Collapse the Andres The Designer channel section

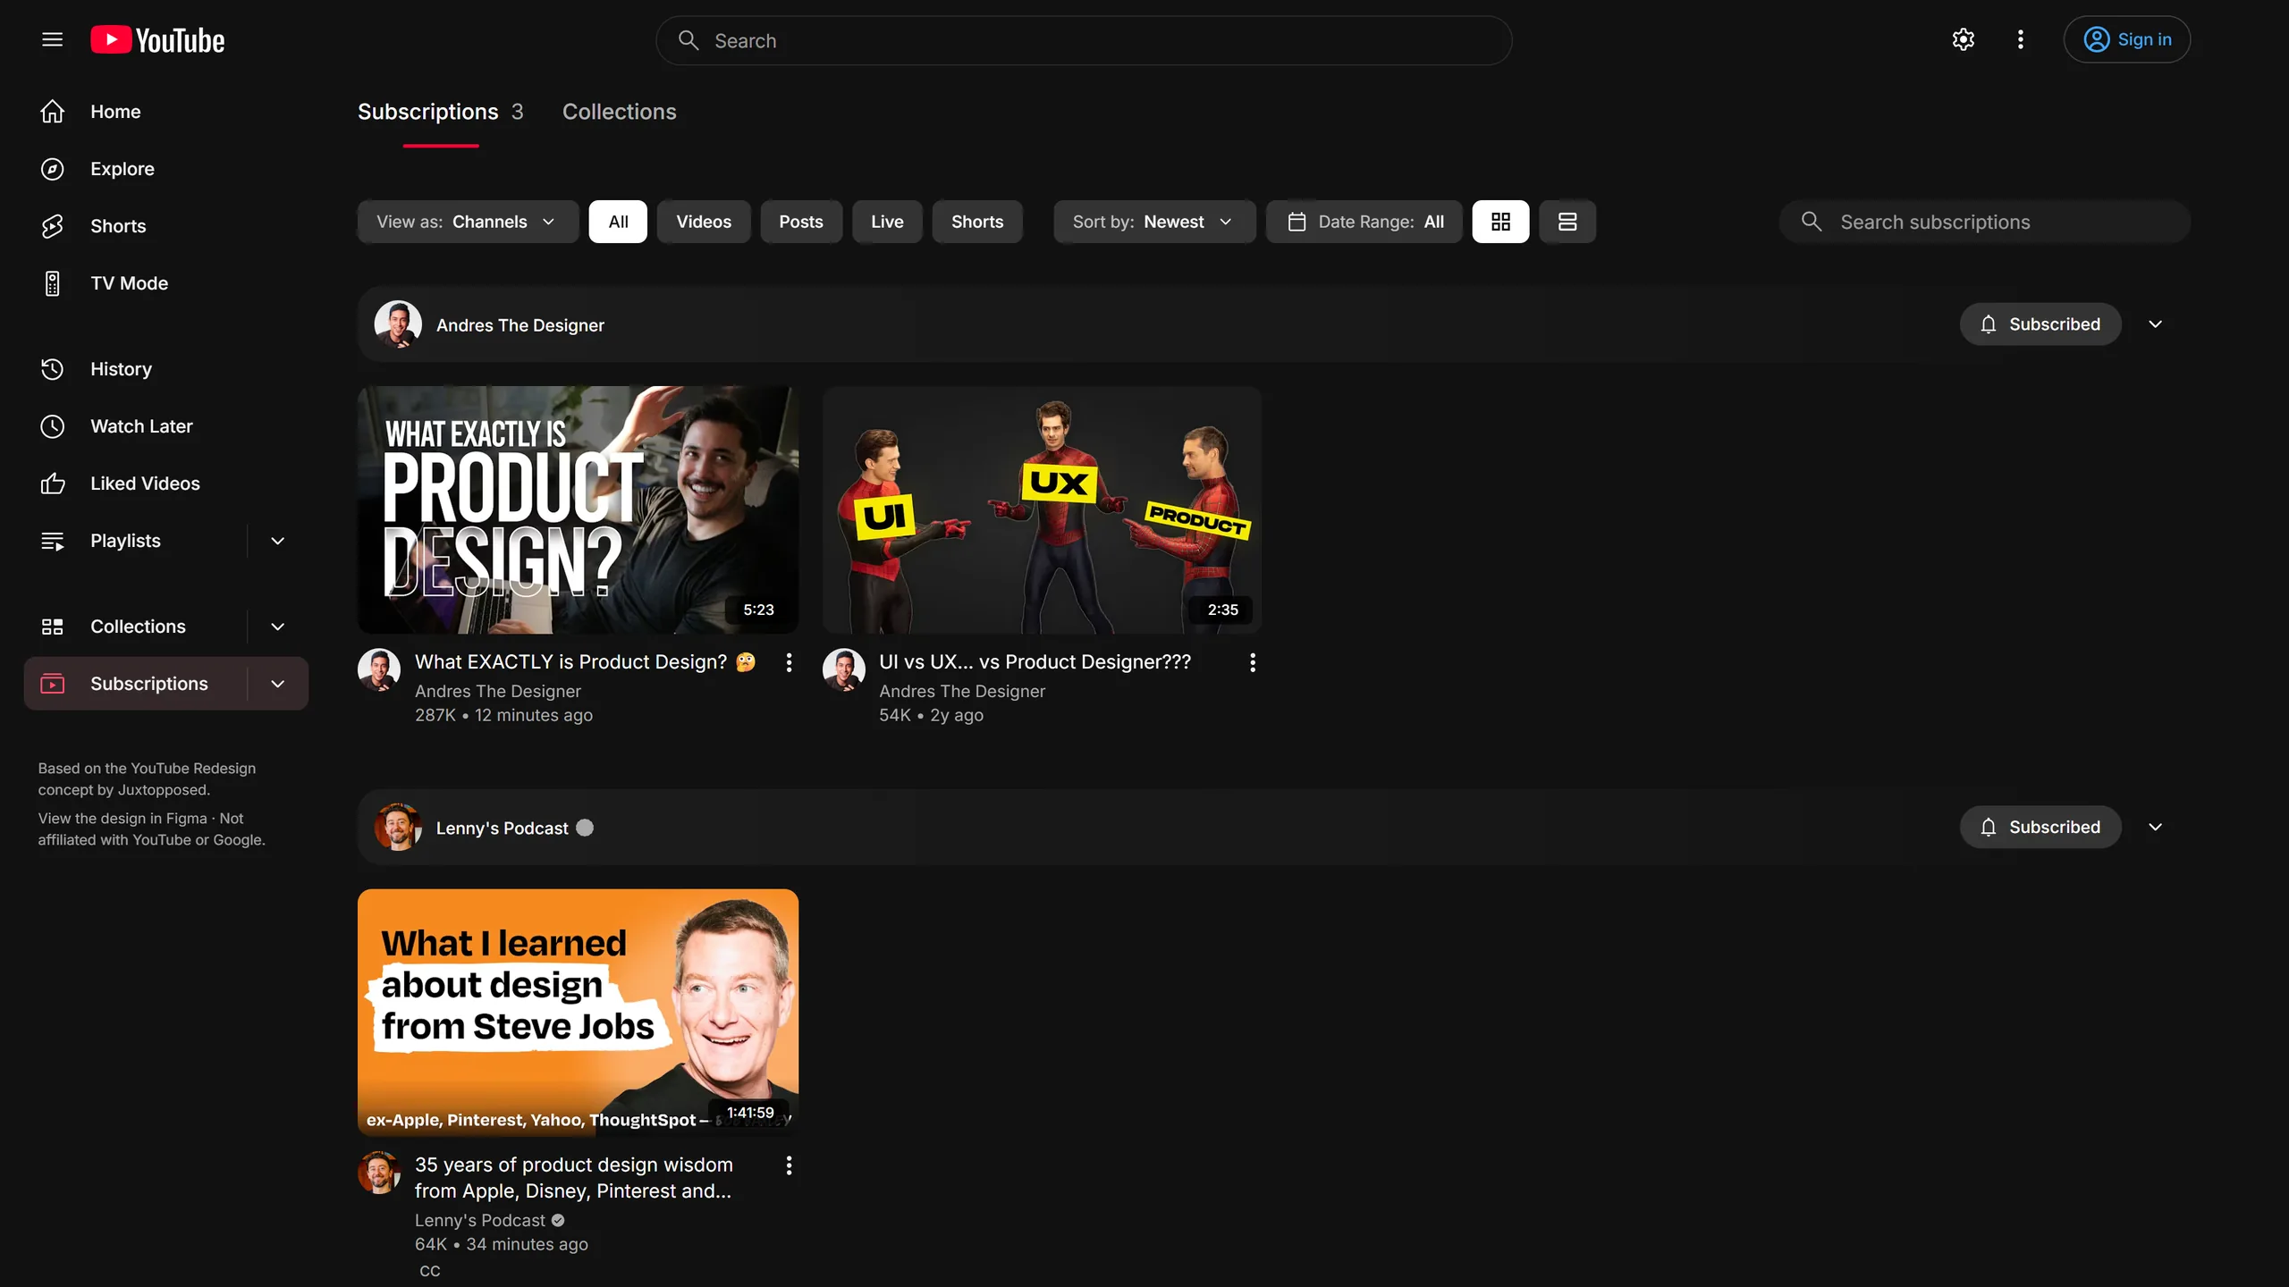tap(2156, 324)
